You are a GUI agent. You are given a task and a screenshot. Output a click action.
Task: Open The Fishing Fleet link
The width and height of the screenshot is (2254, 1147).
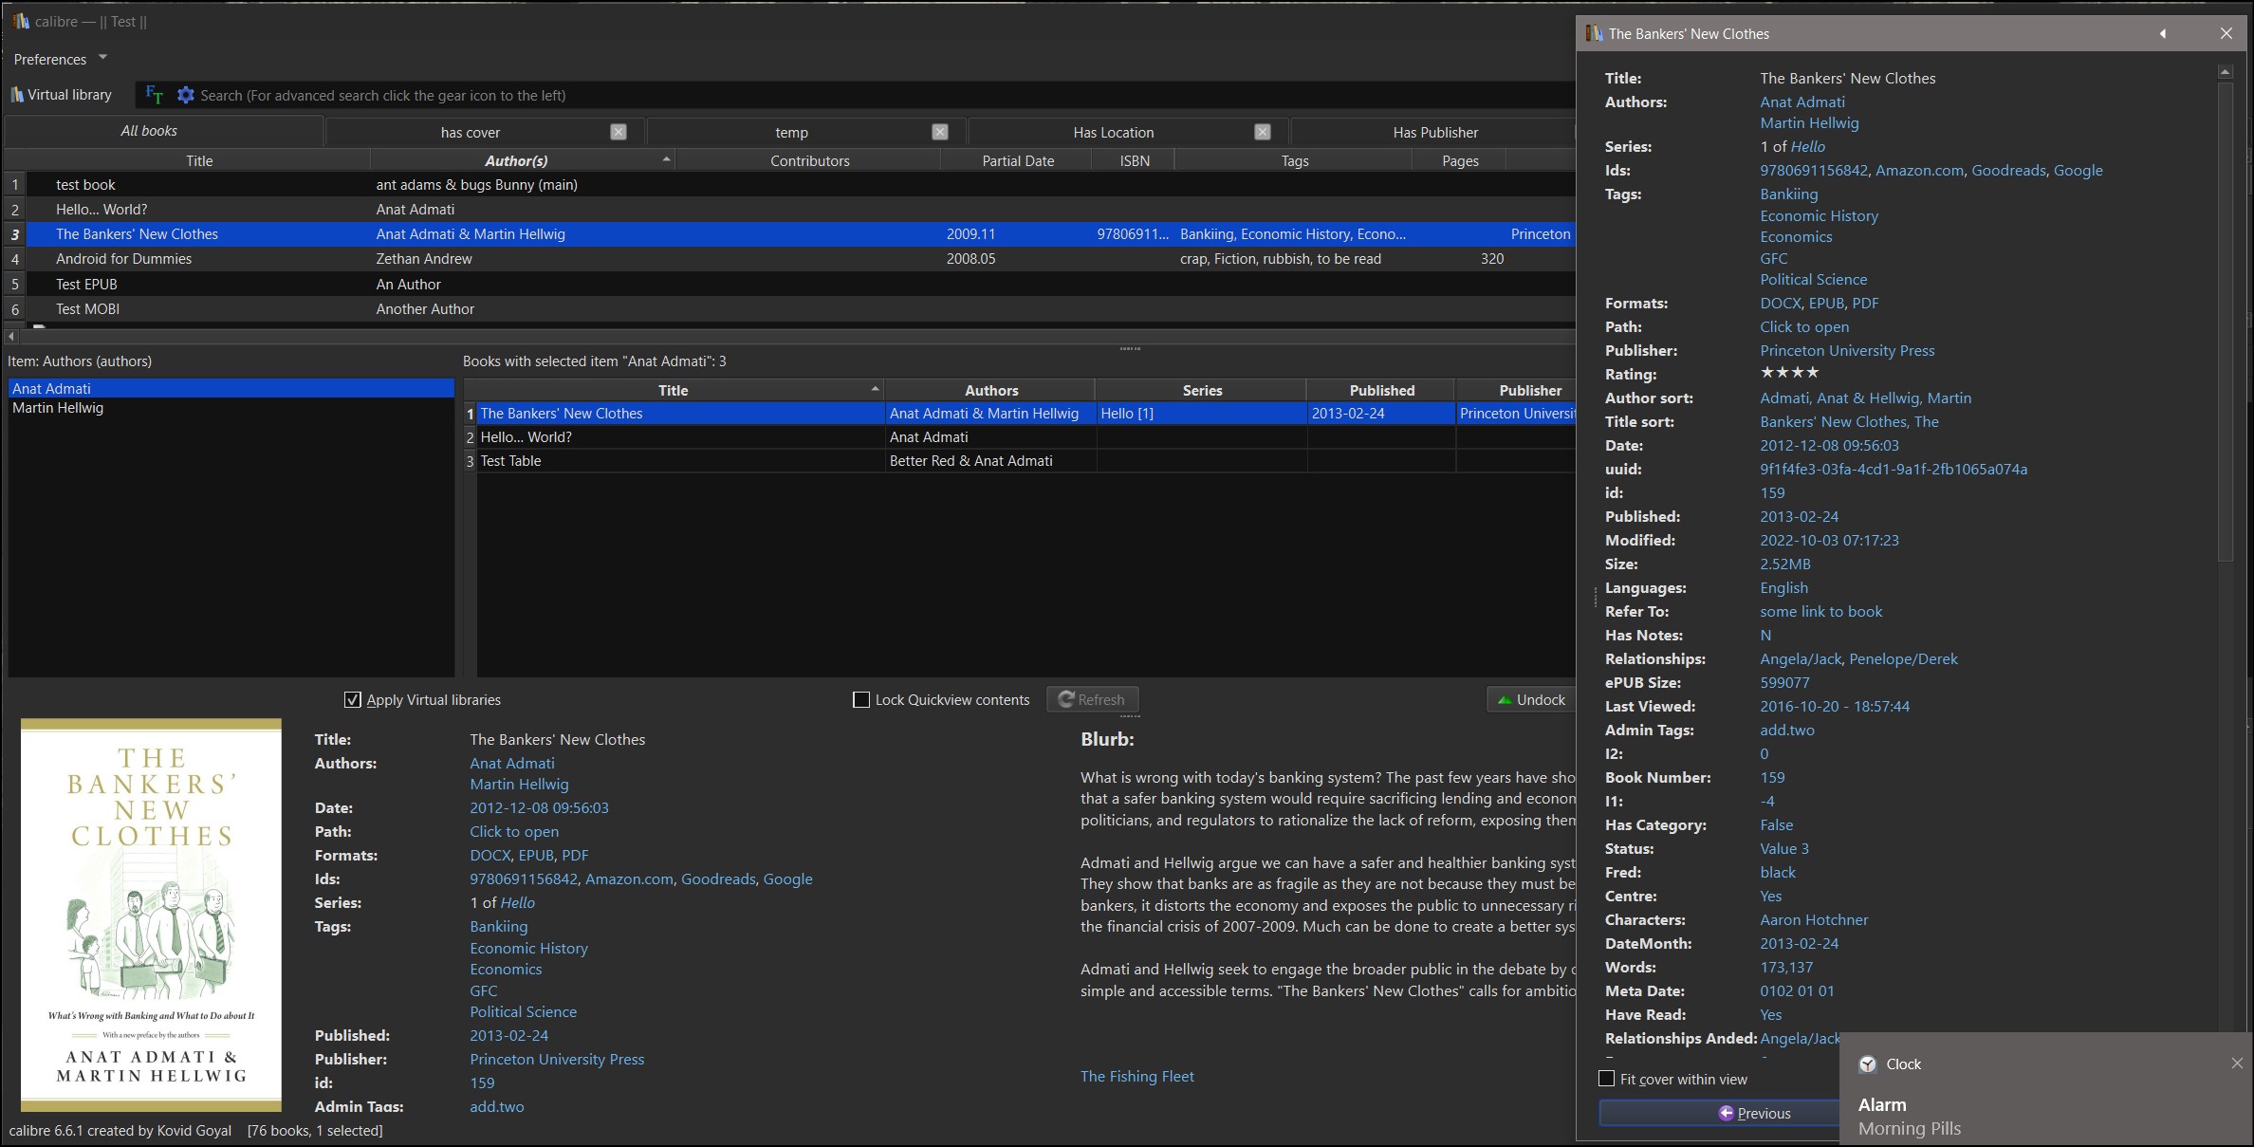pos(1136,1076)
